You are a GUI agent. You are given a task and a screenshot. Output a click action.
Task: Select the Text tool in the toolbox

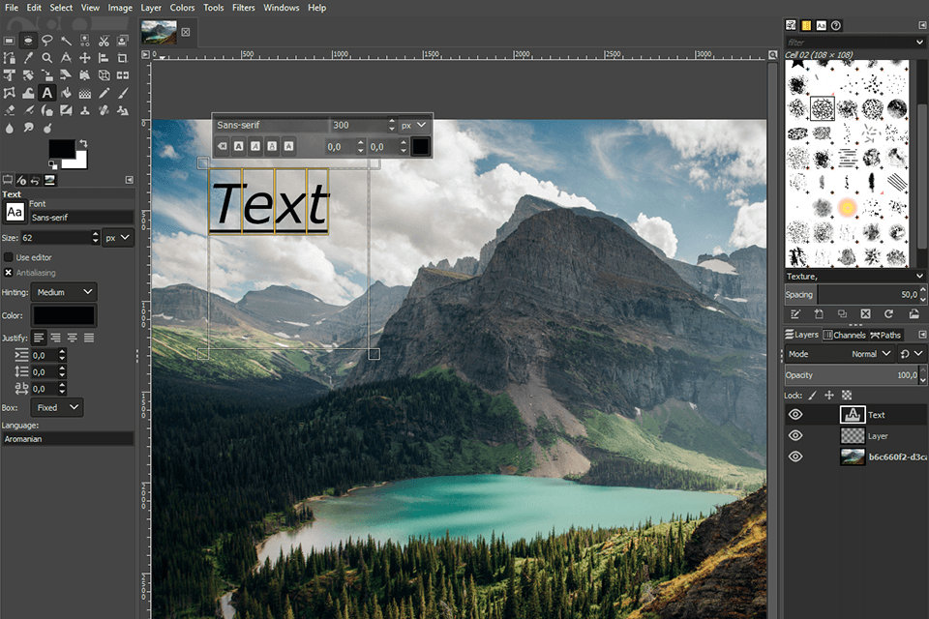tap(46, 93)
